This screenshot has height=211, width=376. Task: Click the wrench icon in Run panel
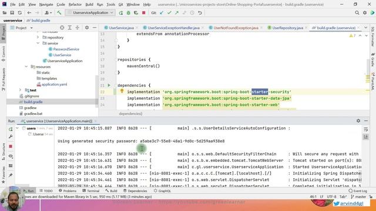(11, 137)
